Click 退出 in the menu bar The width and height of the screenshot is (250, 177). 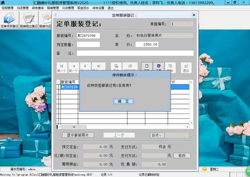point(110,8)
